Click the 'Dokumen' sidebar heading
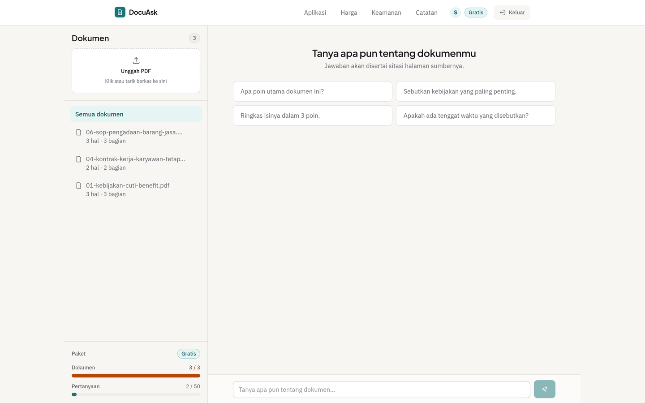The image size is (645, 403). pos(90,38)
